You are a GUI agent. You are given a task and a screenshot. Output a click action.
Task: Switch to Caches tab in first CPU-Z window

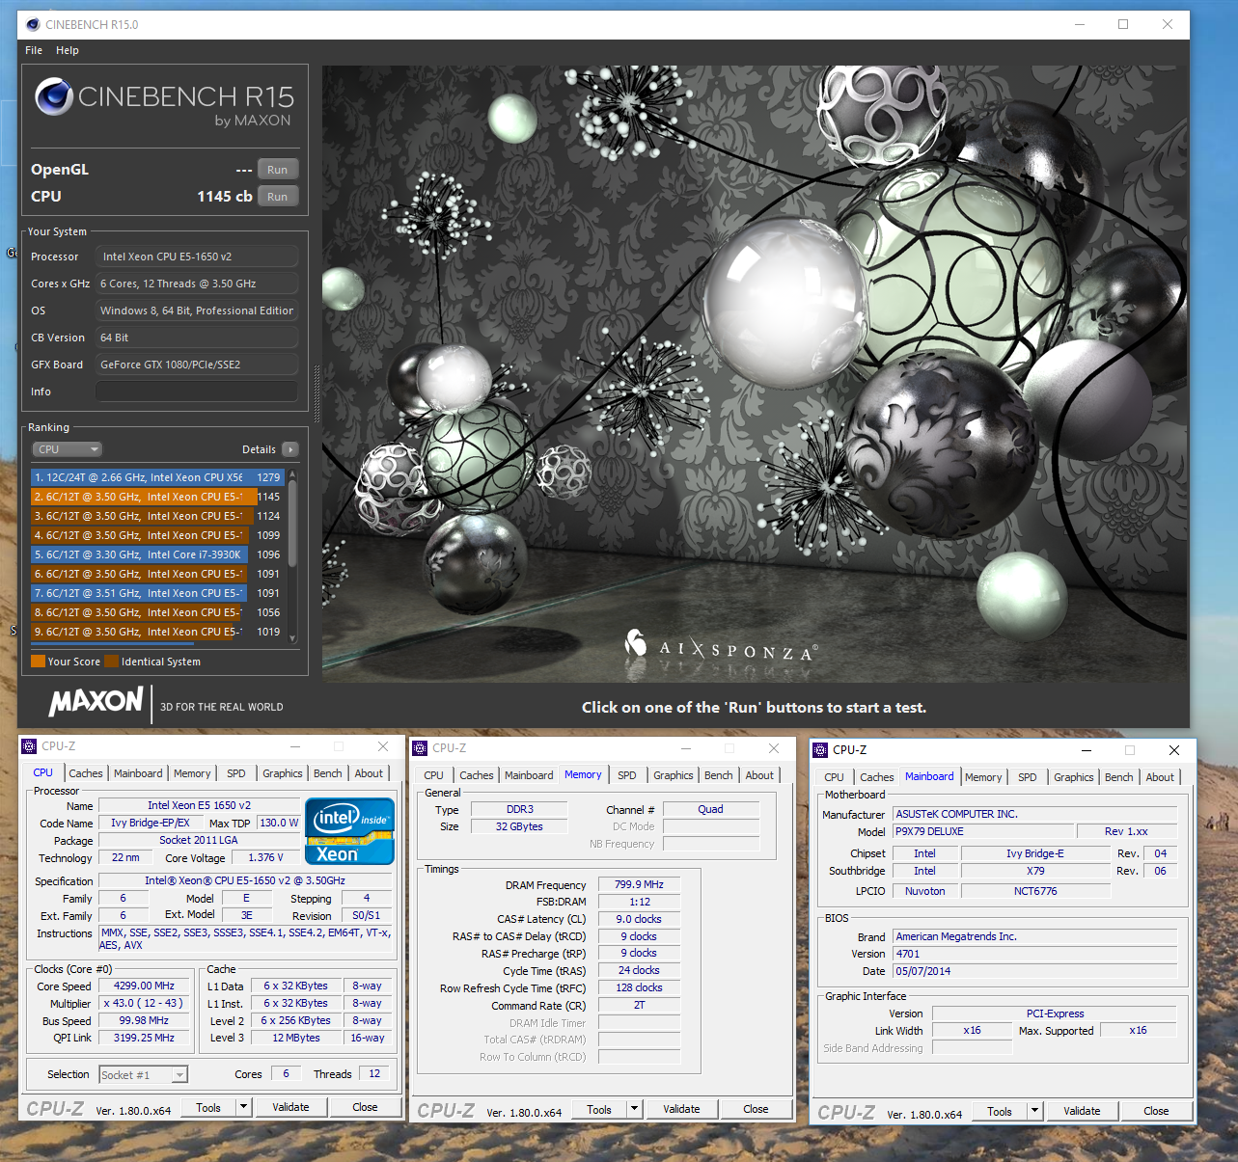(x=86, y=773)
